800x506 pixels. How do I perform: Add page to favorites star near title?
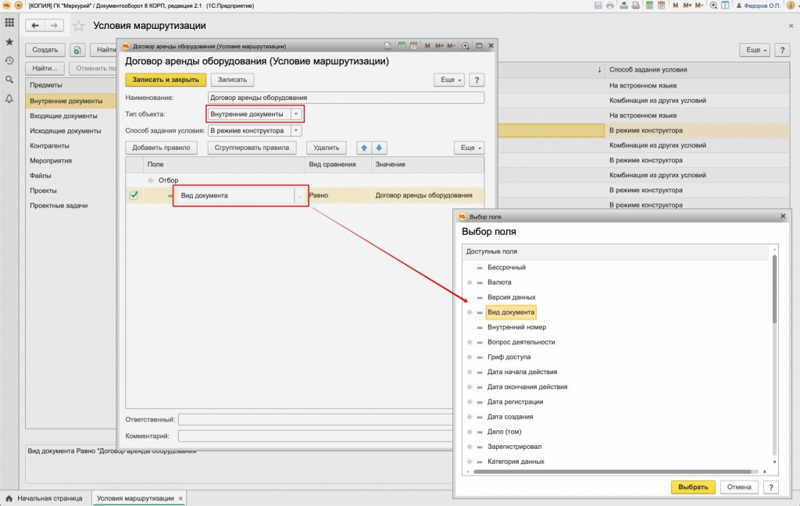point(78,26)
